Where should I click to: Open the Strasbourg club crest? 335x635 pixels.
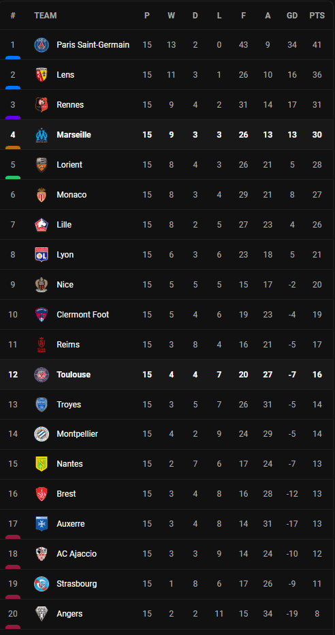42,584
